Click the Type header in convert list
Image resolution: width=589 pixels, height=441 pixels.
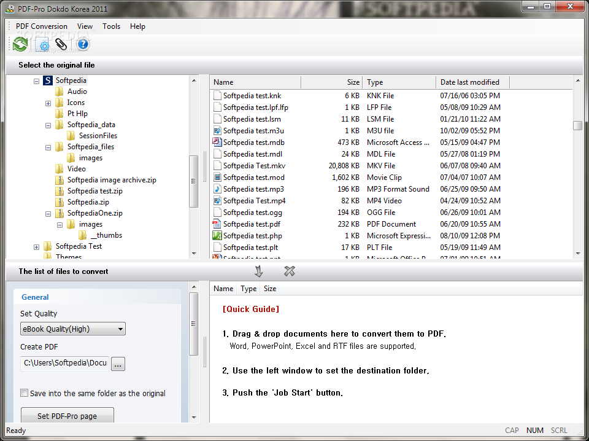pyautogui.click(x=248, y=288)
